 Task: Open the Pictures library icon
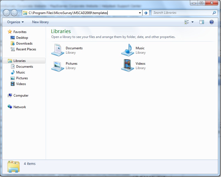(58, 66)
